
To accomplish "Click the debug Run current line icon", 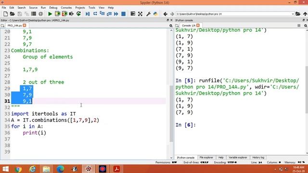I will (95, 14).
